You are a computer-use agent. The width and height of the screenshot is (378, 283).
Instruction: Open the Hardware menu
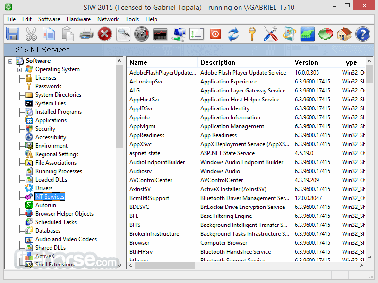coord(78,19)
